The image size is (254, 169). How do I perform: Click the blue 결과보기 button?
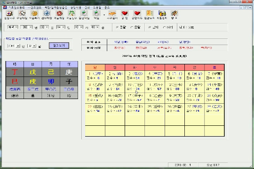click(59, 46)
